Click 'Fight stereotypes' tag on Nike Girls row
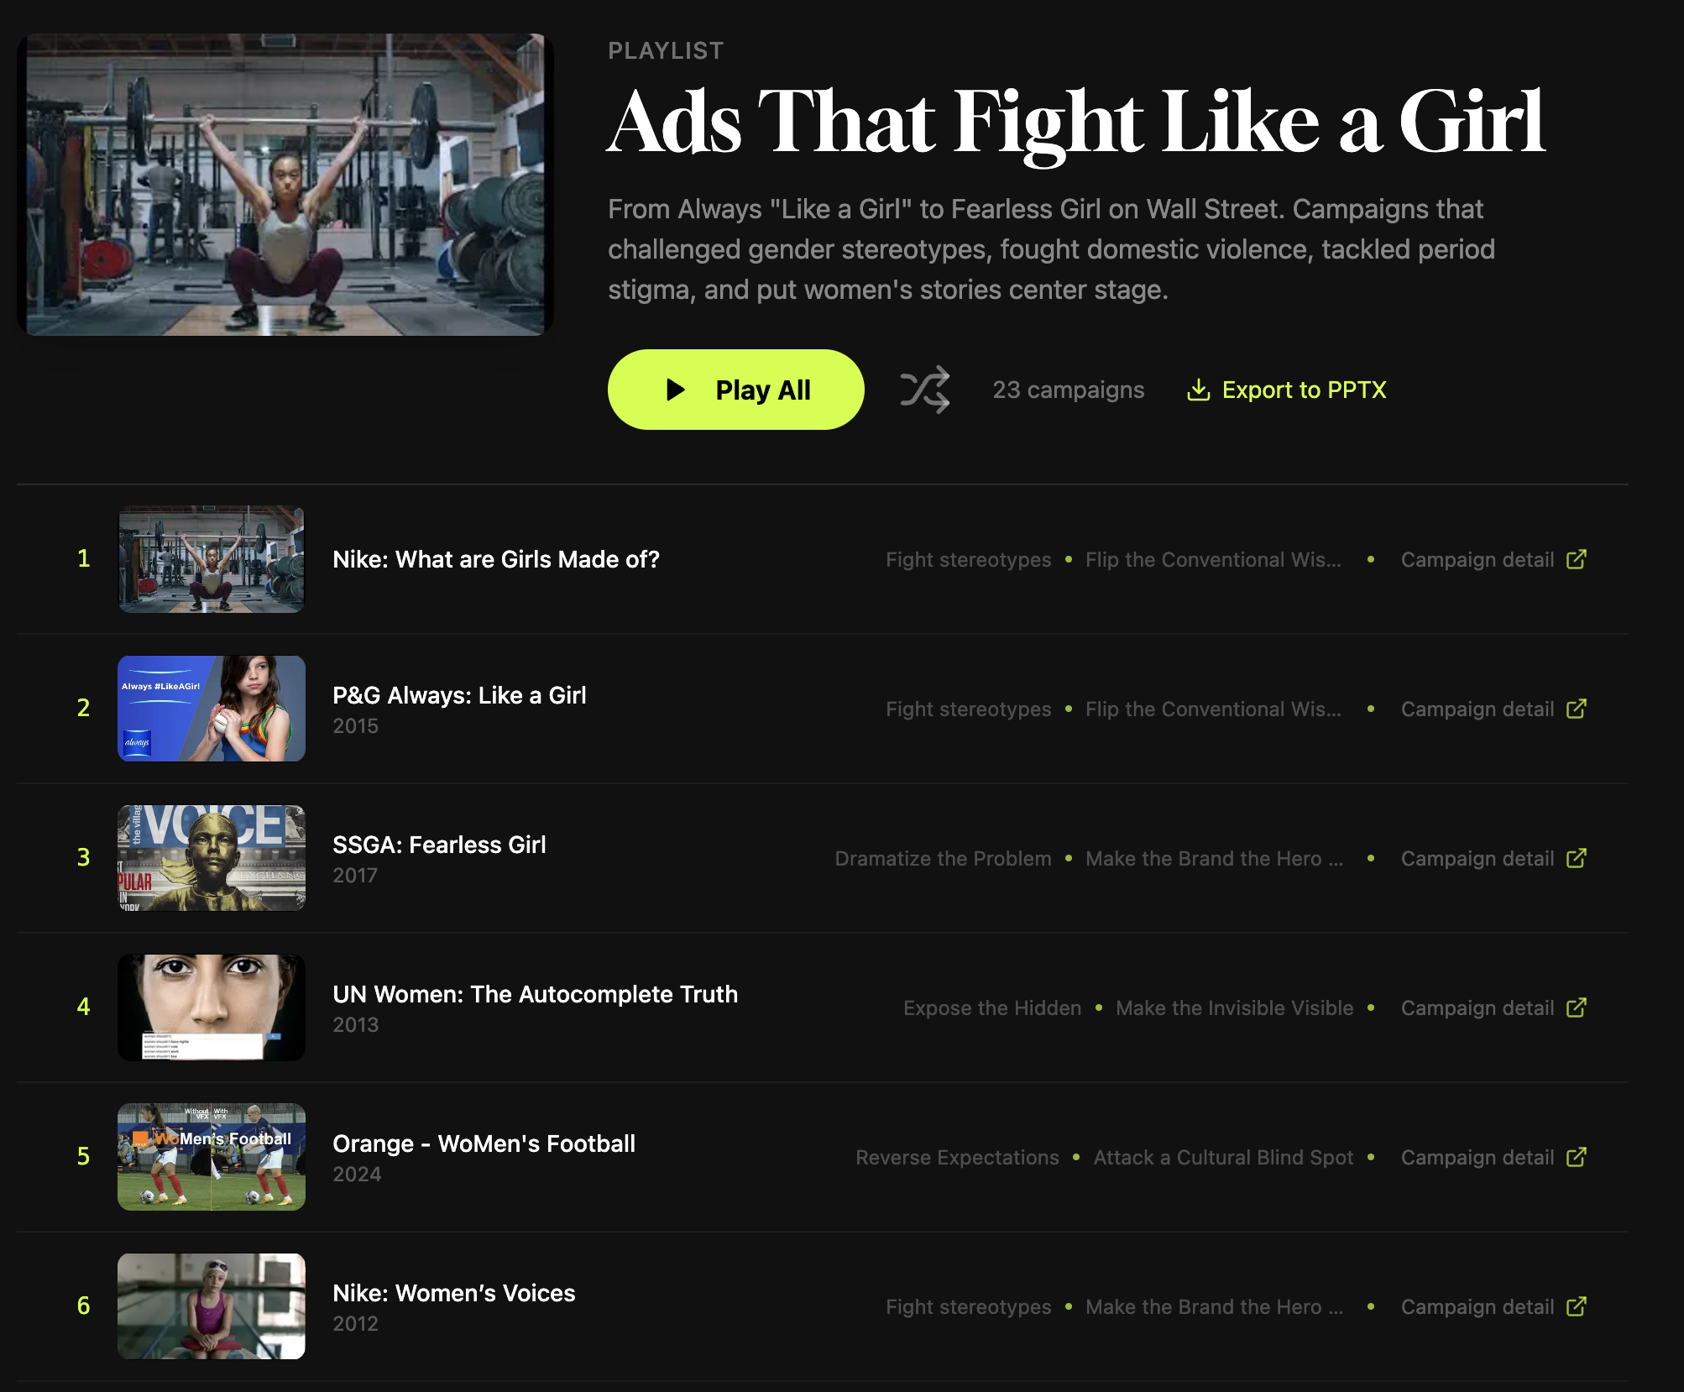 968,560
